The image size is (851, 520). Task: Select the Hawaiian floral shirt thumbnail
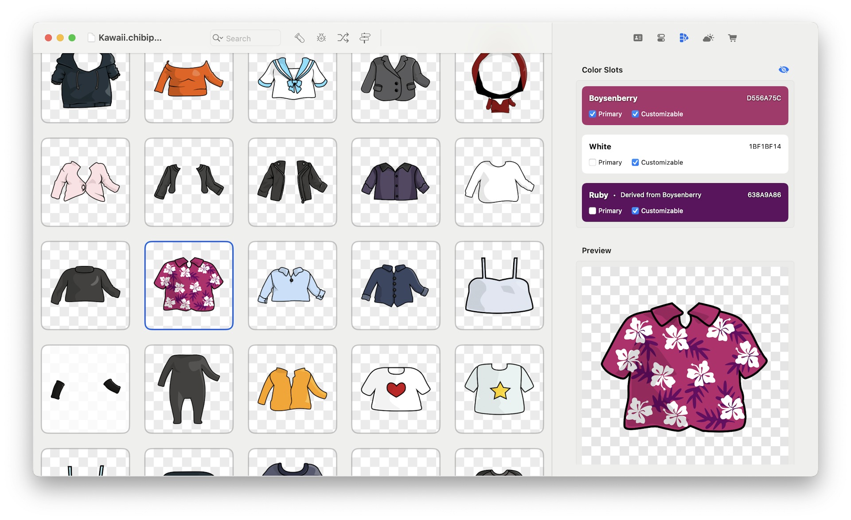[188, 285]
